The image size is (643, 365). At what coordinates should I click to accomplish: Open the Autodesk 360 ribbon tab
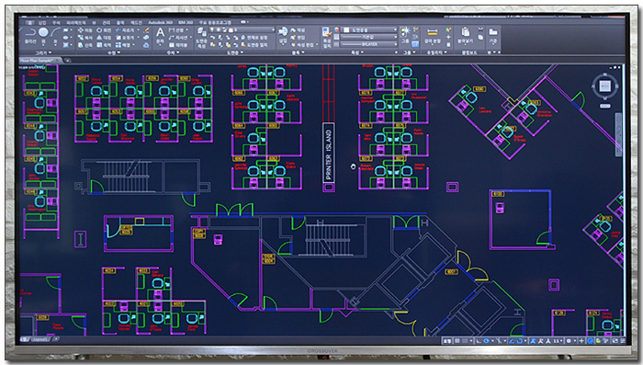(x=160, y=23)
